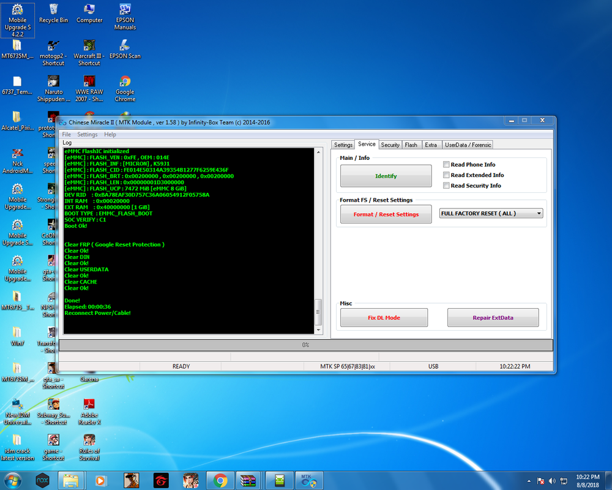Click the volume speaker tray icon
The height and width of the screenshot is (490, 612).
[x=552, y=481]
